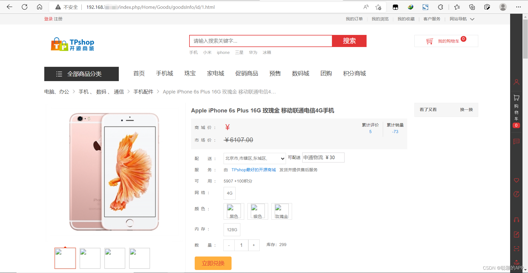528x273 pixels.
Task: Open the 全部商品分类 category panel
Action: [x=81, y=74]
